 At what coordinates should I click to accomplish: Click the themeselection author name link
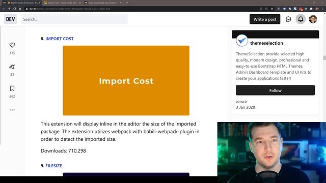pos(266,43)
